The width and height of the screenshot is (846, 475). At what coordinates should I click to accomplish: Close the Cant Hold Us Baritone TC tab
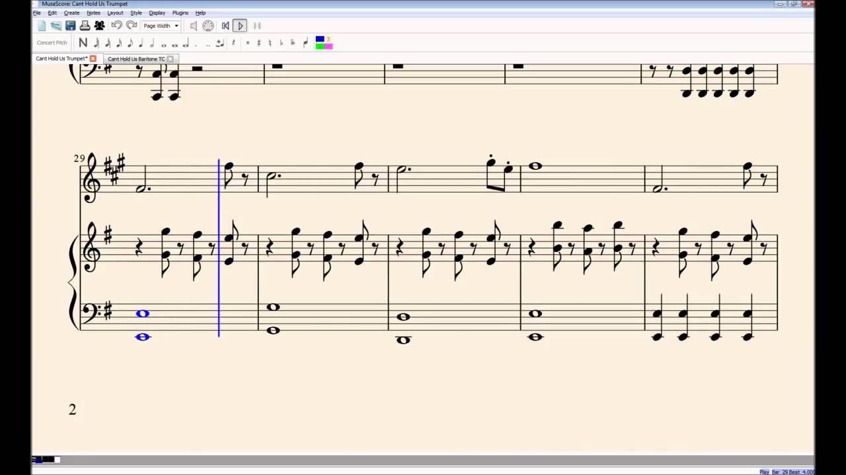click(x=171, y=59)
